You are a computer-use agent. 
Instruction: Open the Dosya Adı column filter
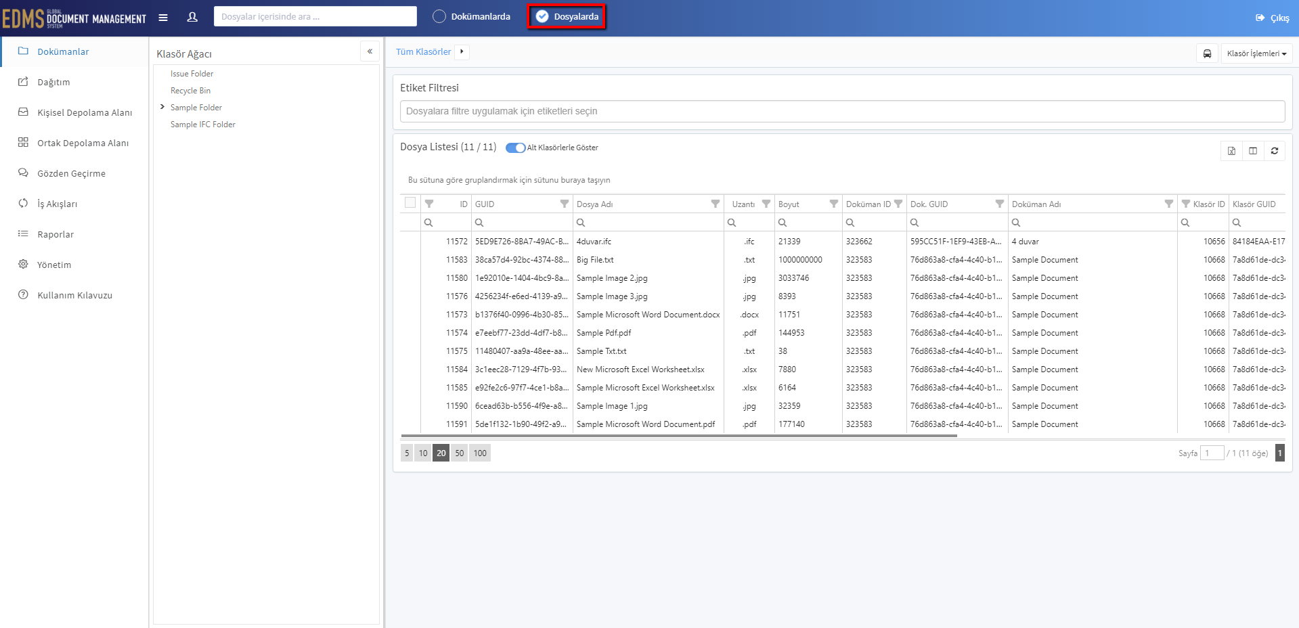tap(715, 204)
